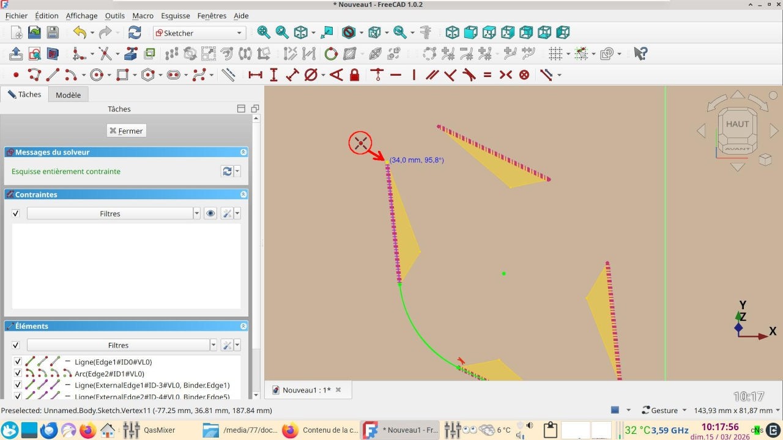Screen dimensions: 783x440
Task: Apply the lock constraint padlock icon
Action: tap(354, 75)
